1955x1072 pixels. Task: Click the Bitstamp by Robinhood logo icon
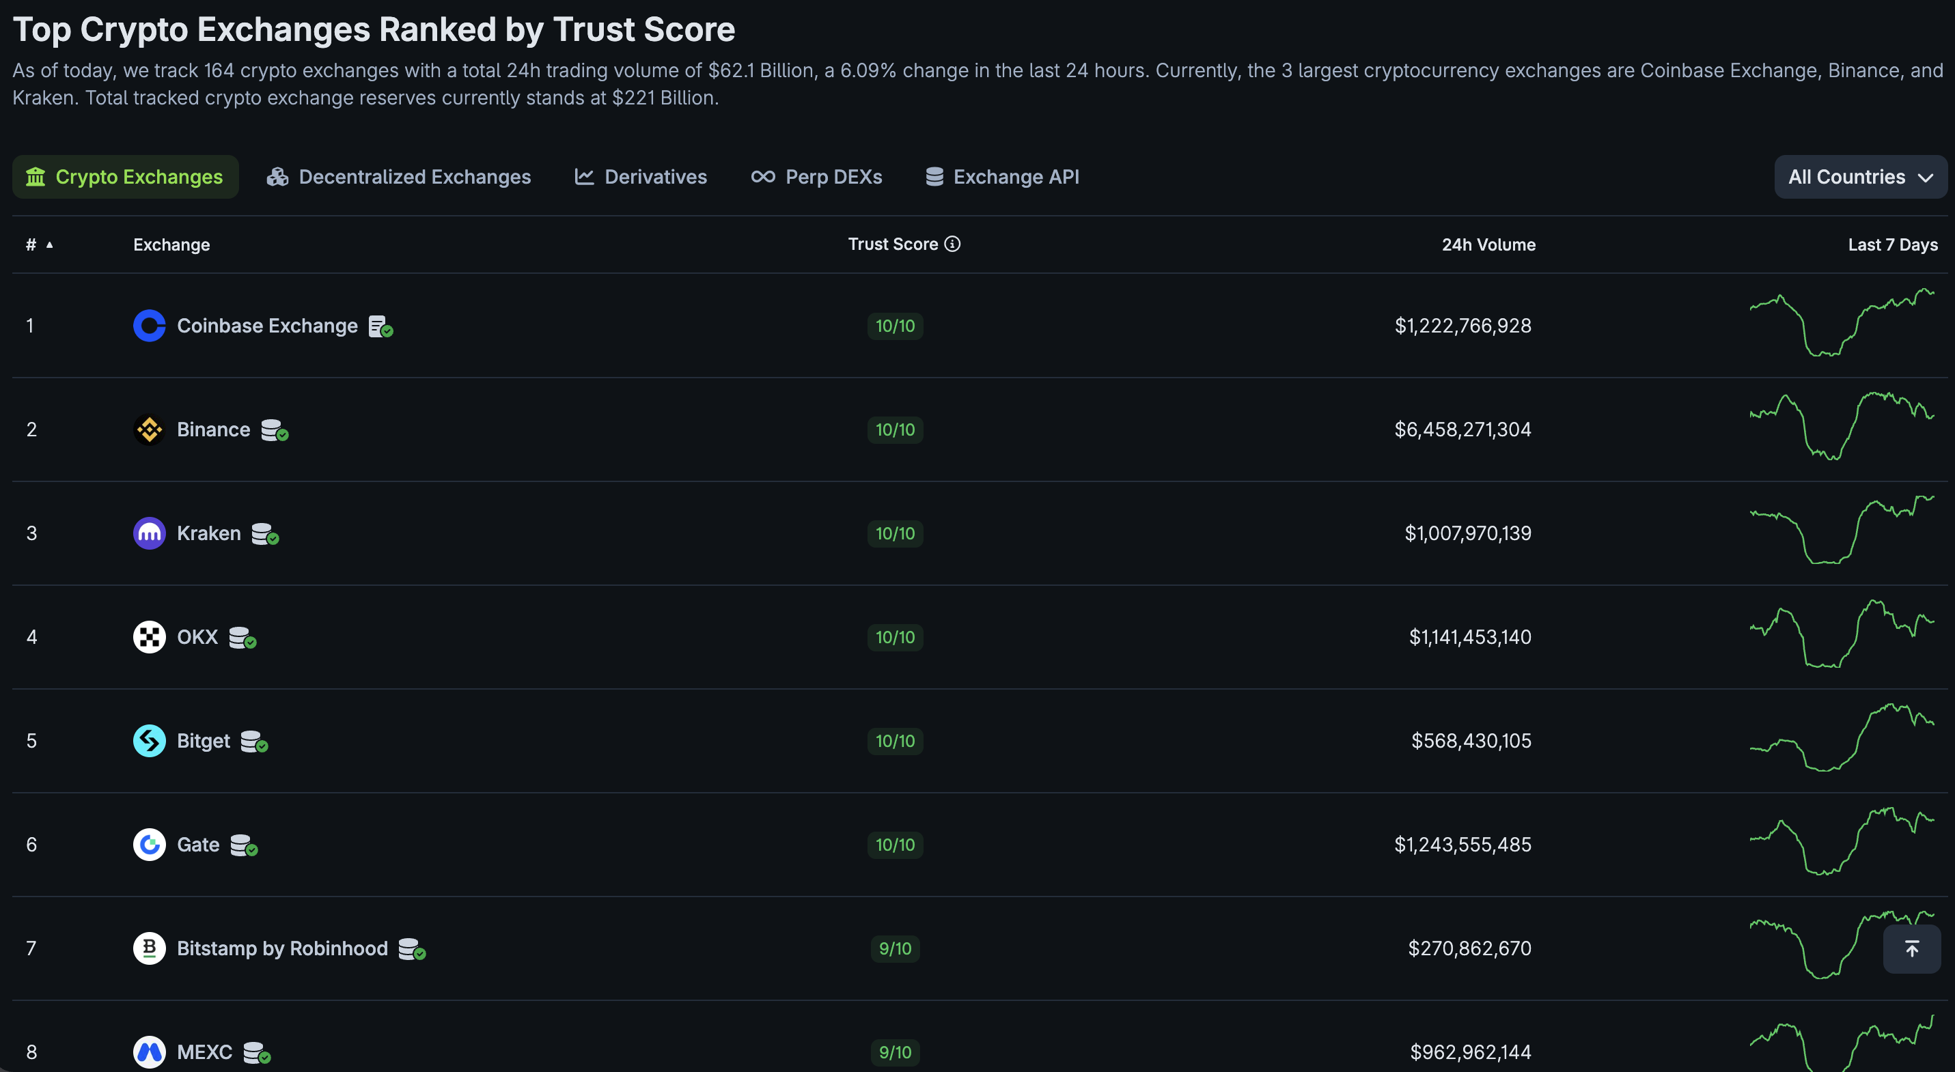click(x=150, y=948)
